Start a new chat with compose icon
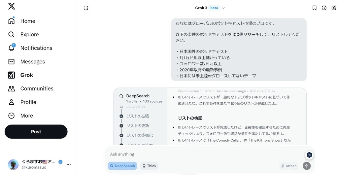This screenshot has width=338, height=175. click(334, 8)
